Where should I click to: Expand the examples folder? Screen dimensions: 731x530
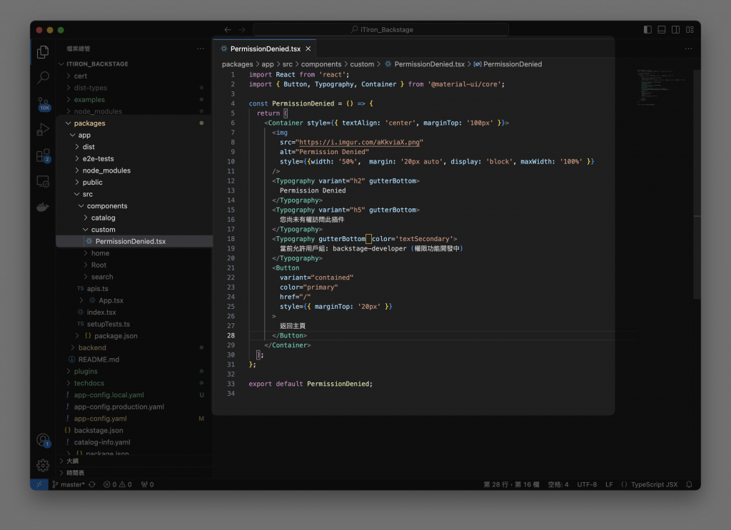134,100
